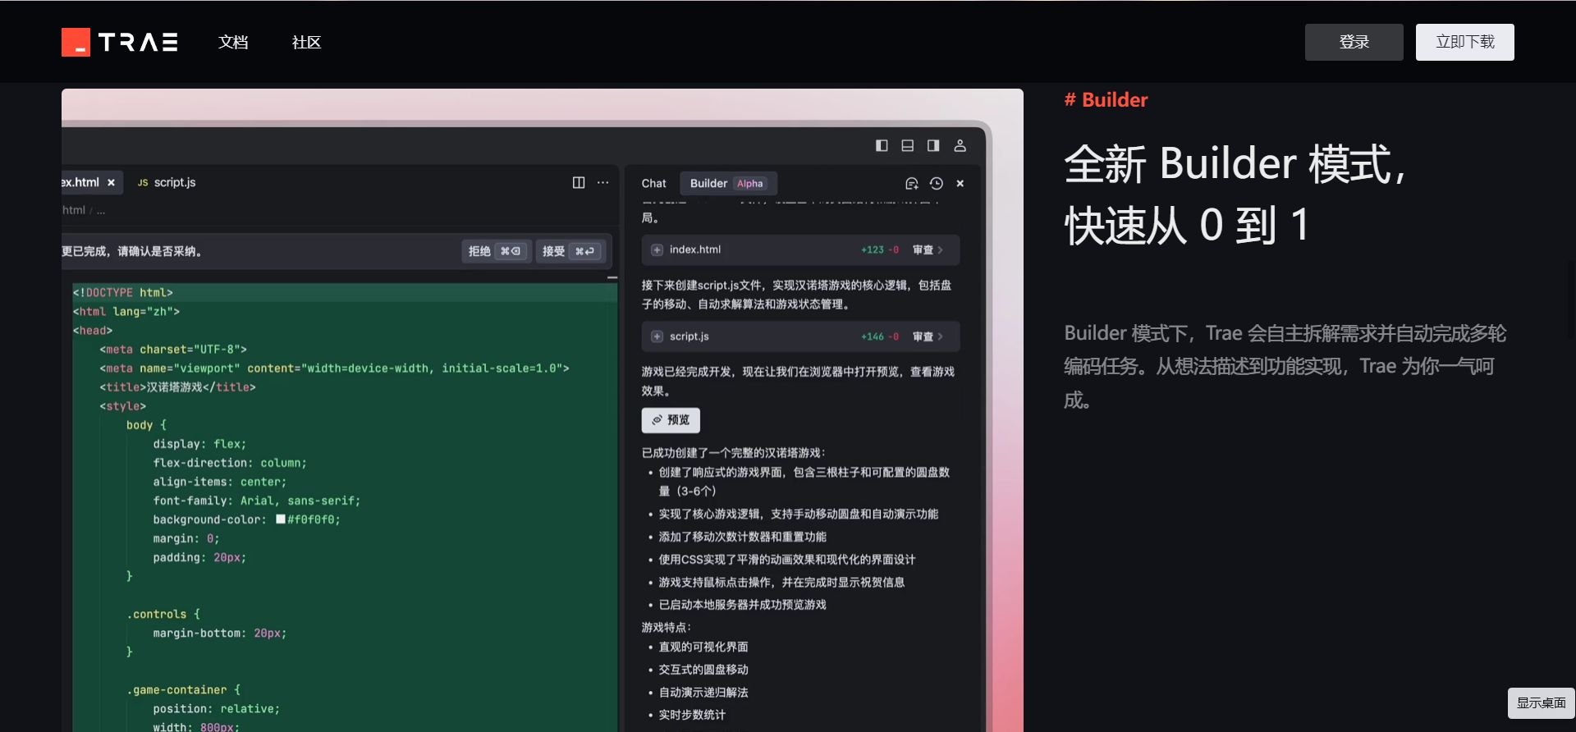1576x732 pixels.
Task: Start a new chat session icon
Action: [911, 184]
